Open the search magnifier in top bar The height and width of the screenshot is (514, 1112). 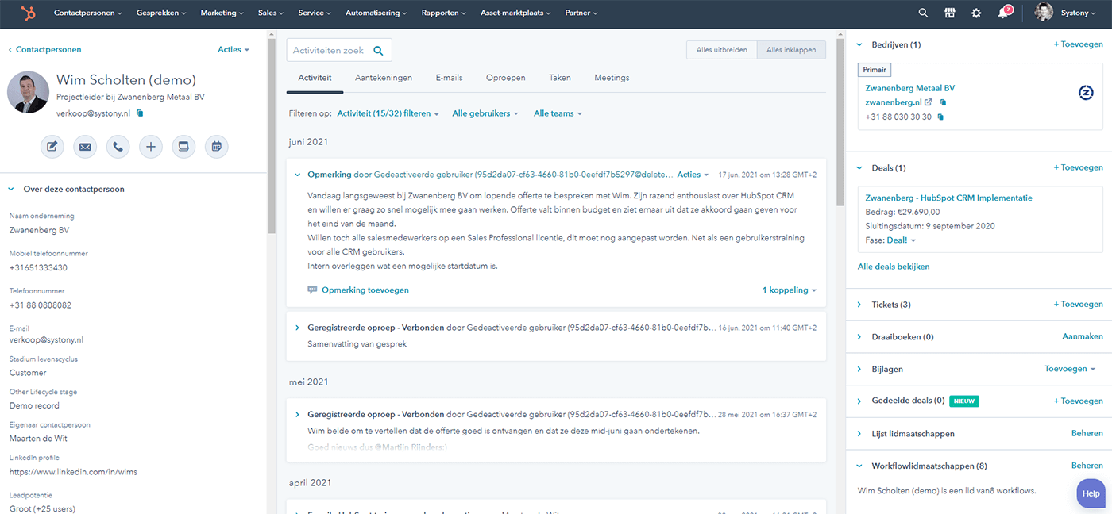coord(923,13)
